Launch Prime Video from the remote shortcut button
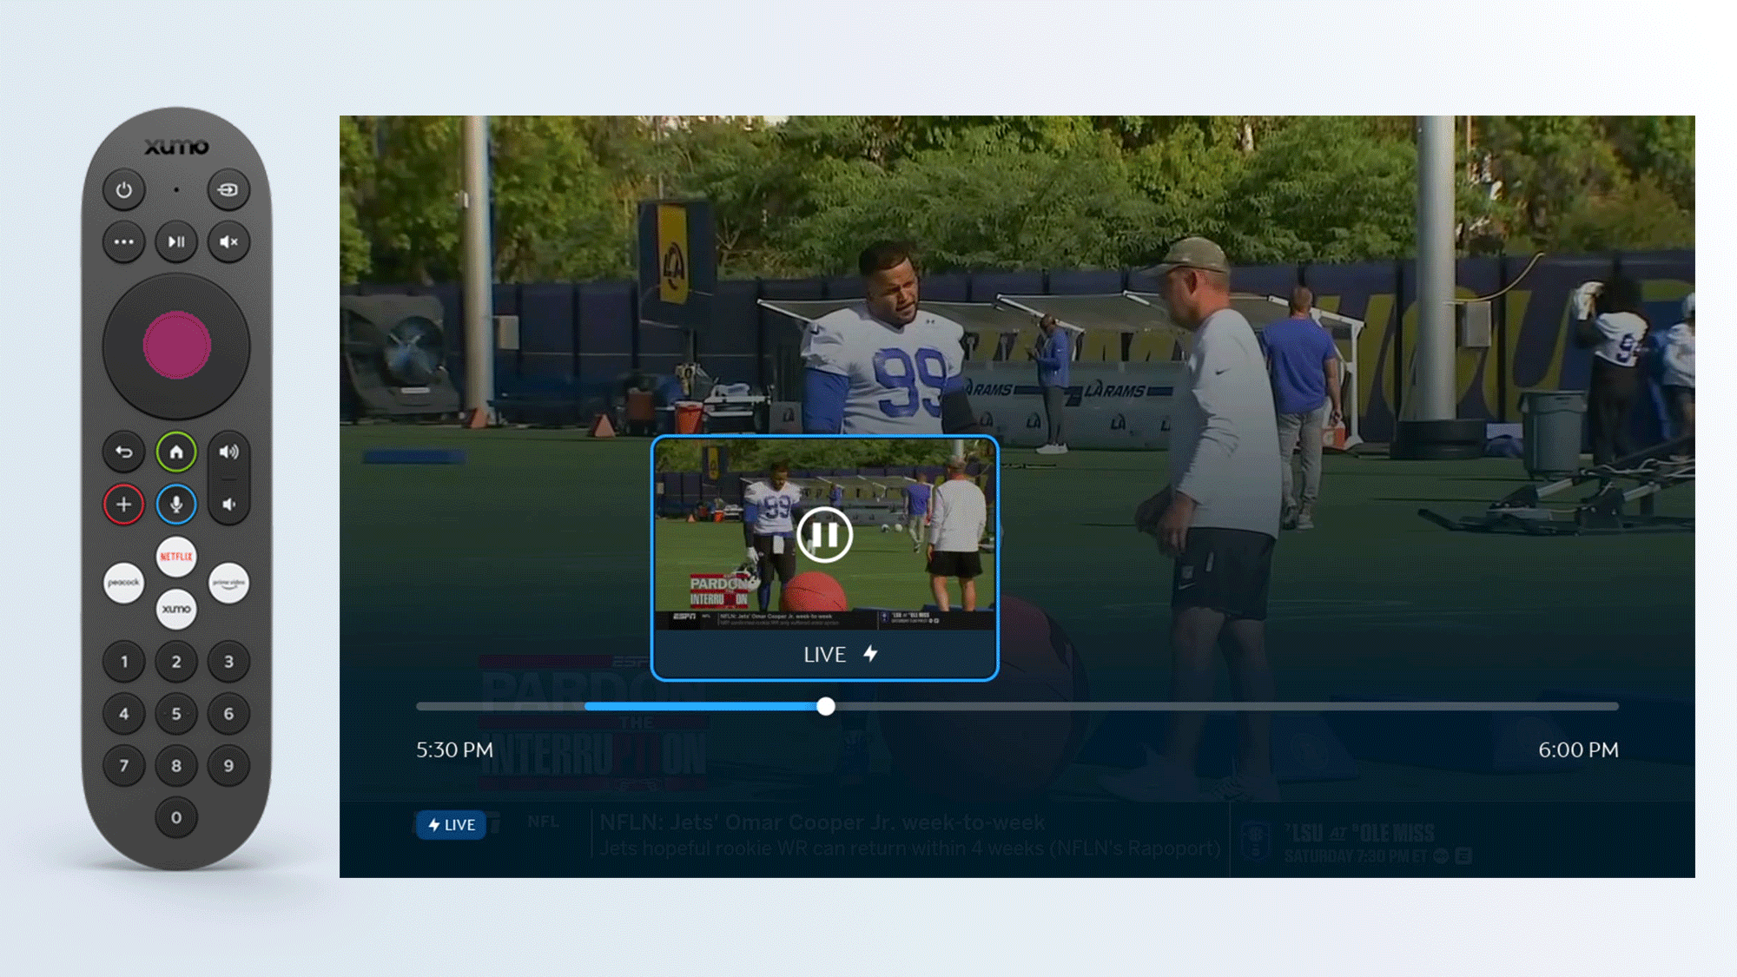Viewport: 1737px width, 977px height. (228, 583)
